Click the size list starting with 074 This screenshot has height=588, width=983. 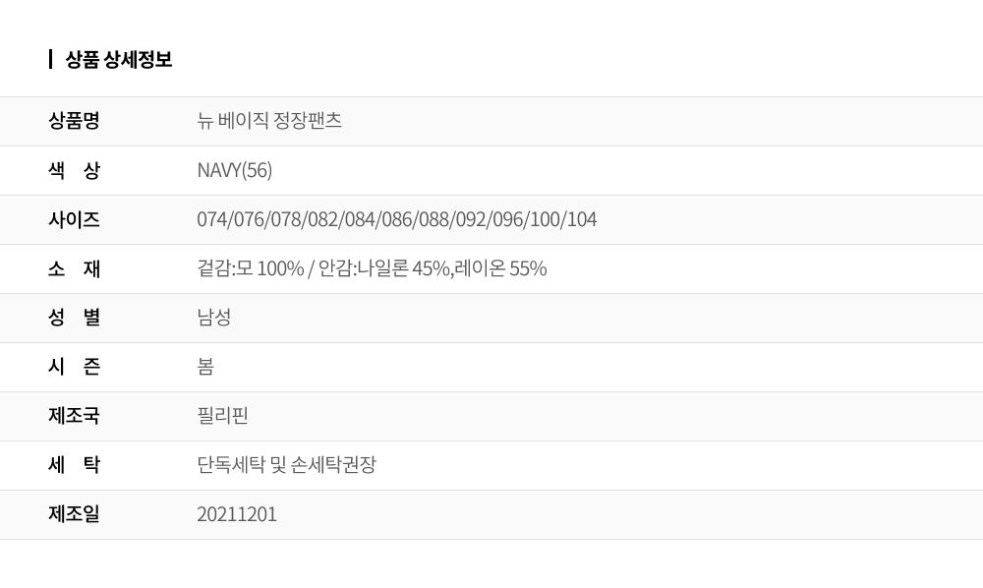397,219
